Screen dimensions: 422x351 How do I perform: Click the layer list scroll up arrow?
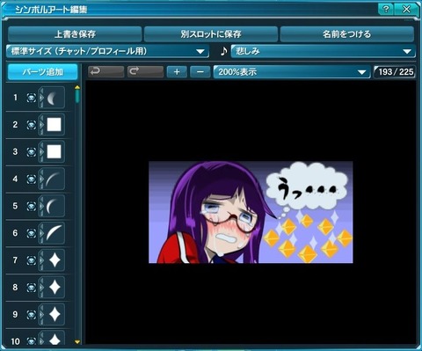click(77, 87)
